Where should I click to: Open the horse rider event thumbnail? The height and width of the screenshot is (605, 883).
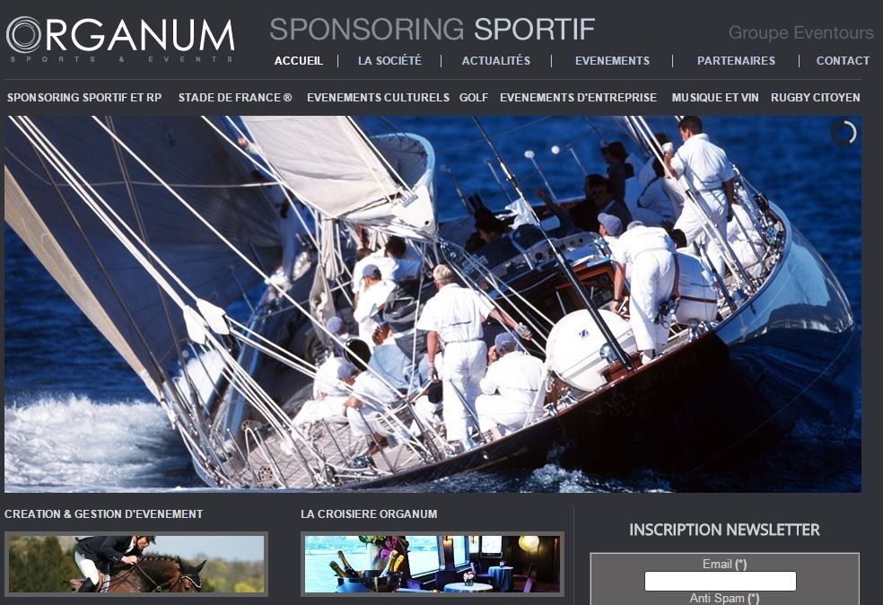[x=136, y=564]
